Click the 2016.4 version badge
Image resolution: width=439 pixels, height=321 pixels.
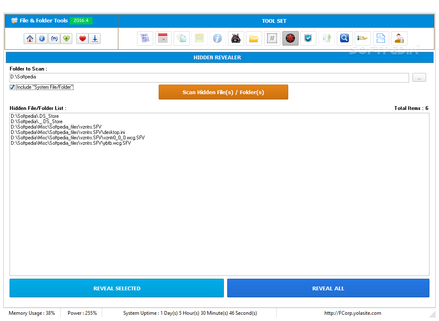pyautogui.click(x=81, y=20)
